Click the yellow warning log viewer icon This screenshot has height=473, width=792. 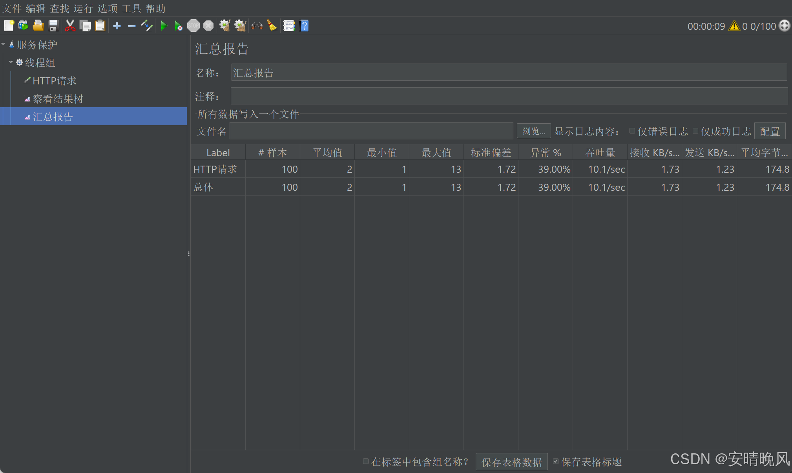pos(734,26)
